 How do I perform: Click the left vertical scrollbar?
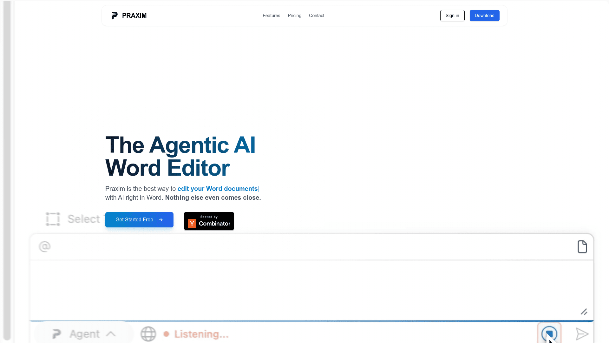[7, 170]
